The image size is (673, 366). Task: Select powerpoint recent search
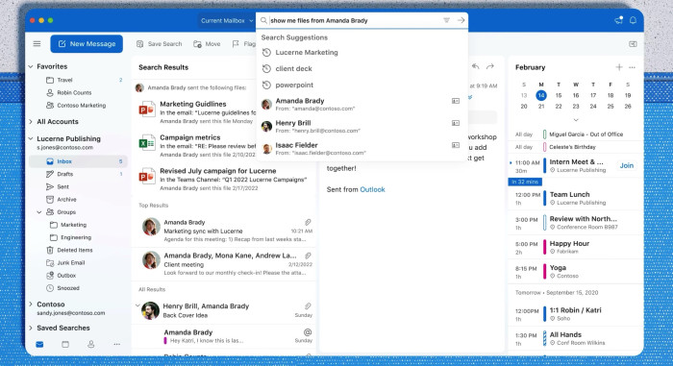coord(361,85)
